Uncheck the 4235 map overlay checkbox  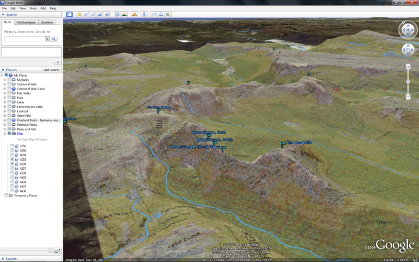(x=12, y=159)
